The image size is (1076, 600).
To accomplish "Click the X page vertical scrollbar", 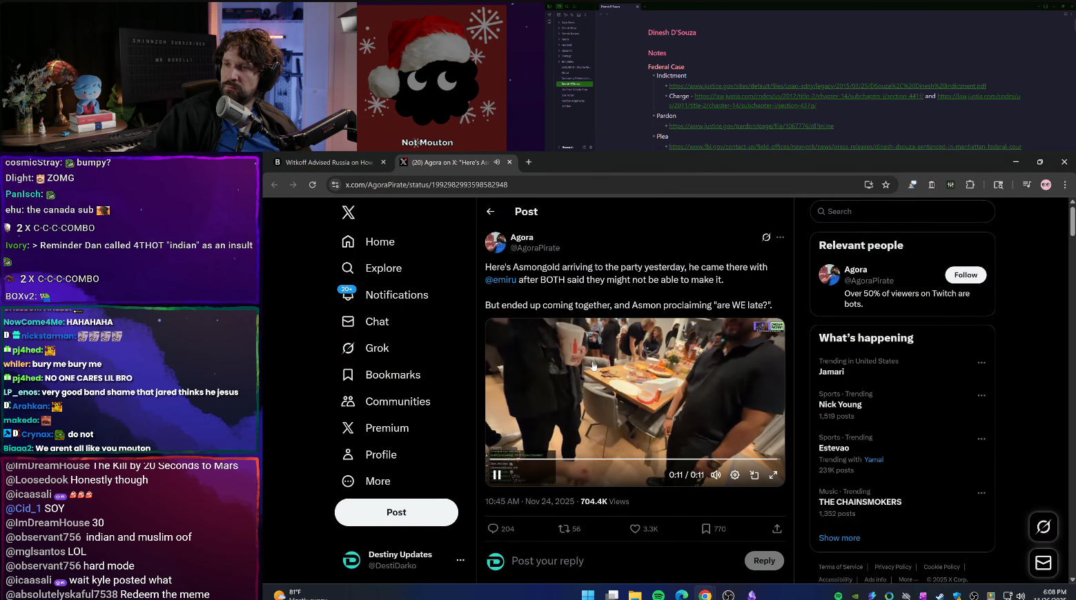I will pyautogui.click(x=1072, y=221).
